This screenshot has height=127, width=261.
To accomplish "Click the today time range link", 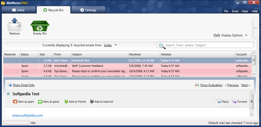I will tap(108, 45).
